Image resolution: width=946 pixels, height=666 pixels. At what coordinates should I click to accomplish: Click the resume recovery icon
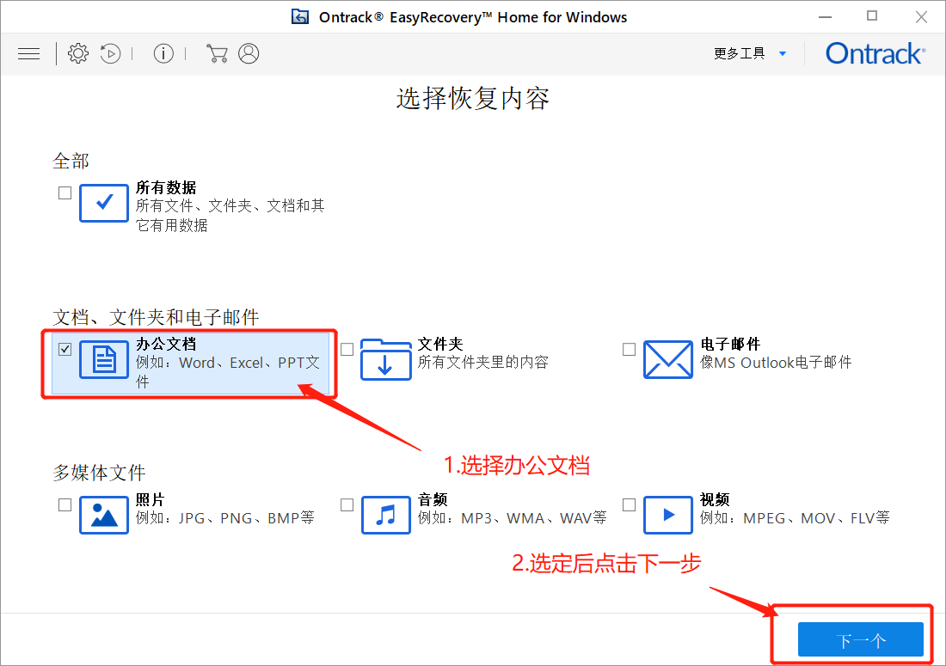coord(110,53)
